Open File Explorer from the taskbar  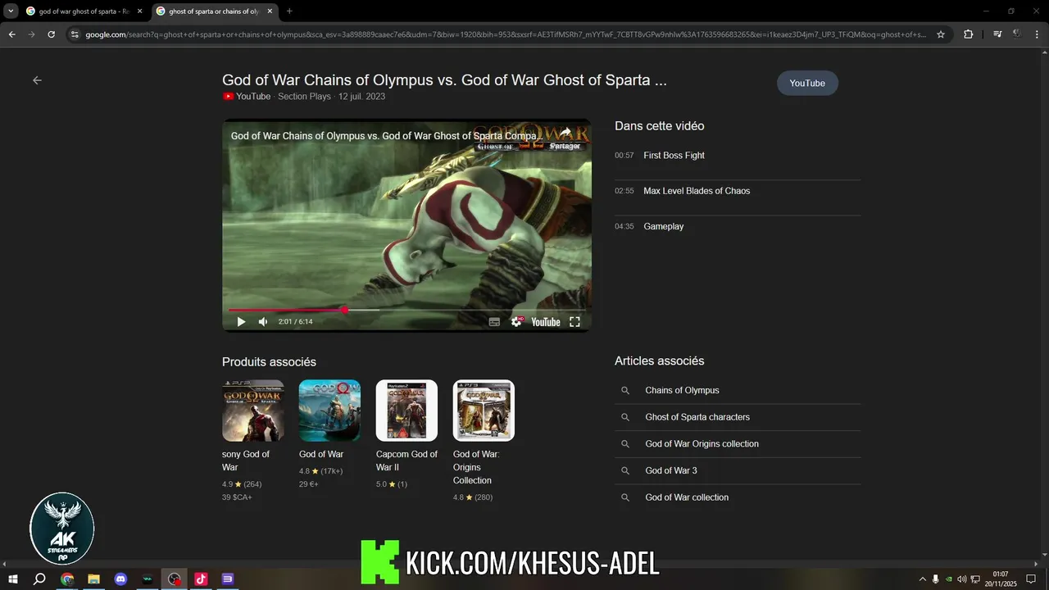coord(94,579)
